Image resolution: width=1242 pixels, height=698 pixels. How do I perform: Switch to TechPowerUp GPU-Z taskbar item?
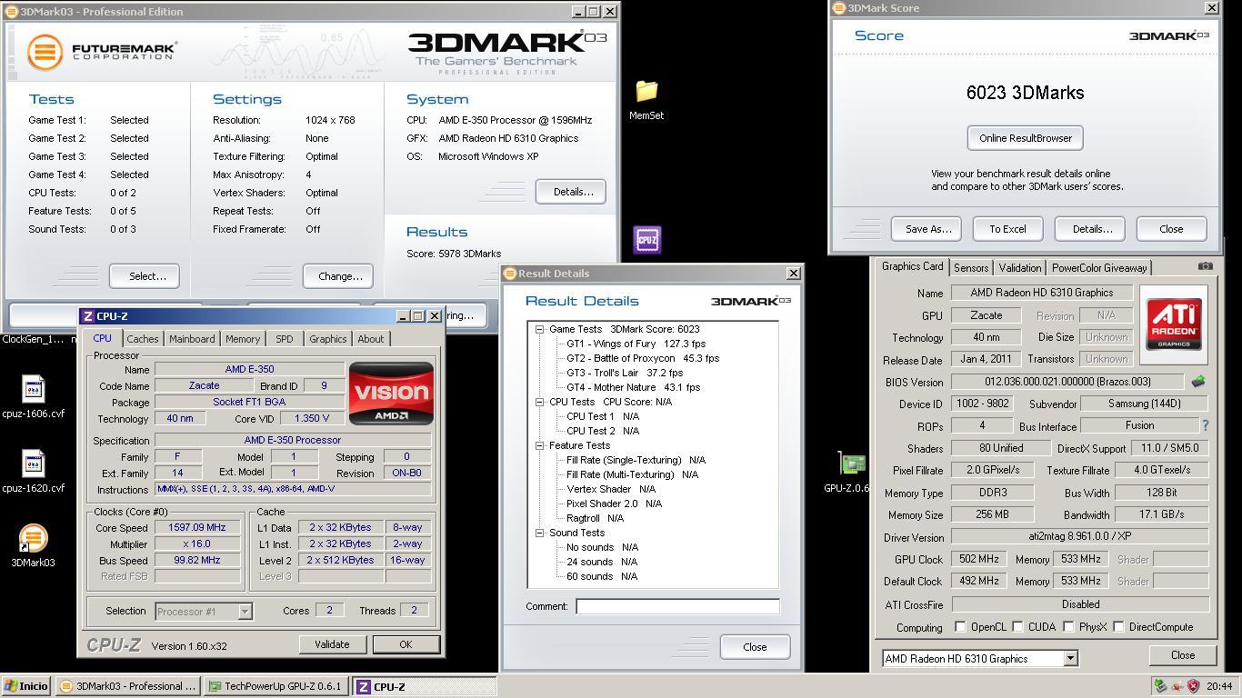[x=275, y=686]
